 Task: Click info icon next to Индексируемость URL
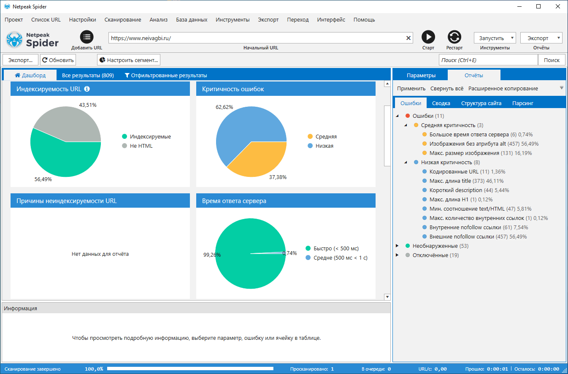(87, 89)
